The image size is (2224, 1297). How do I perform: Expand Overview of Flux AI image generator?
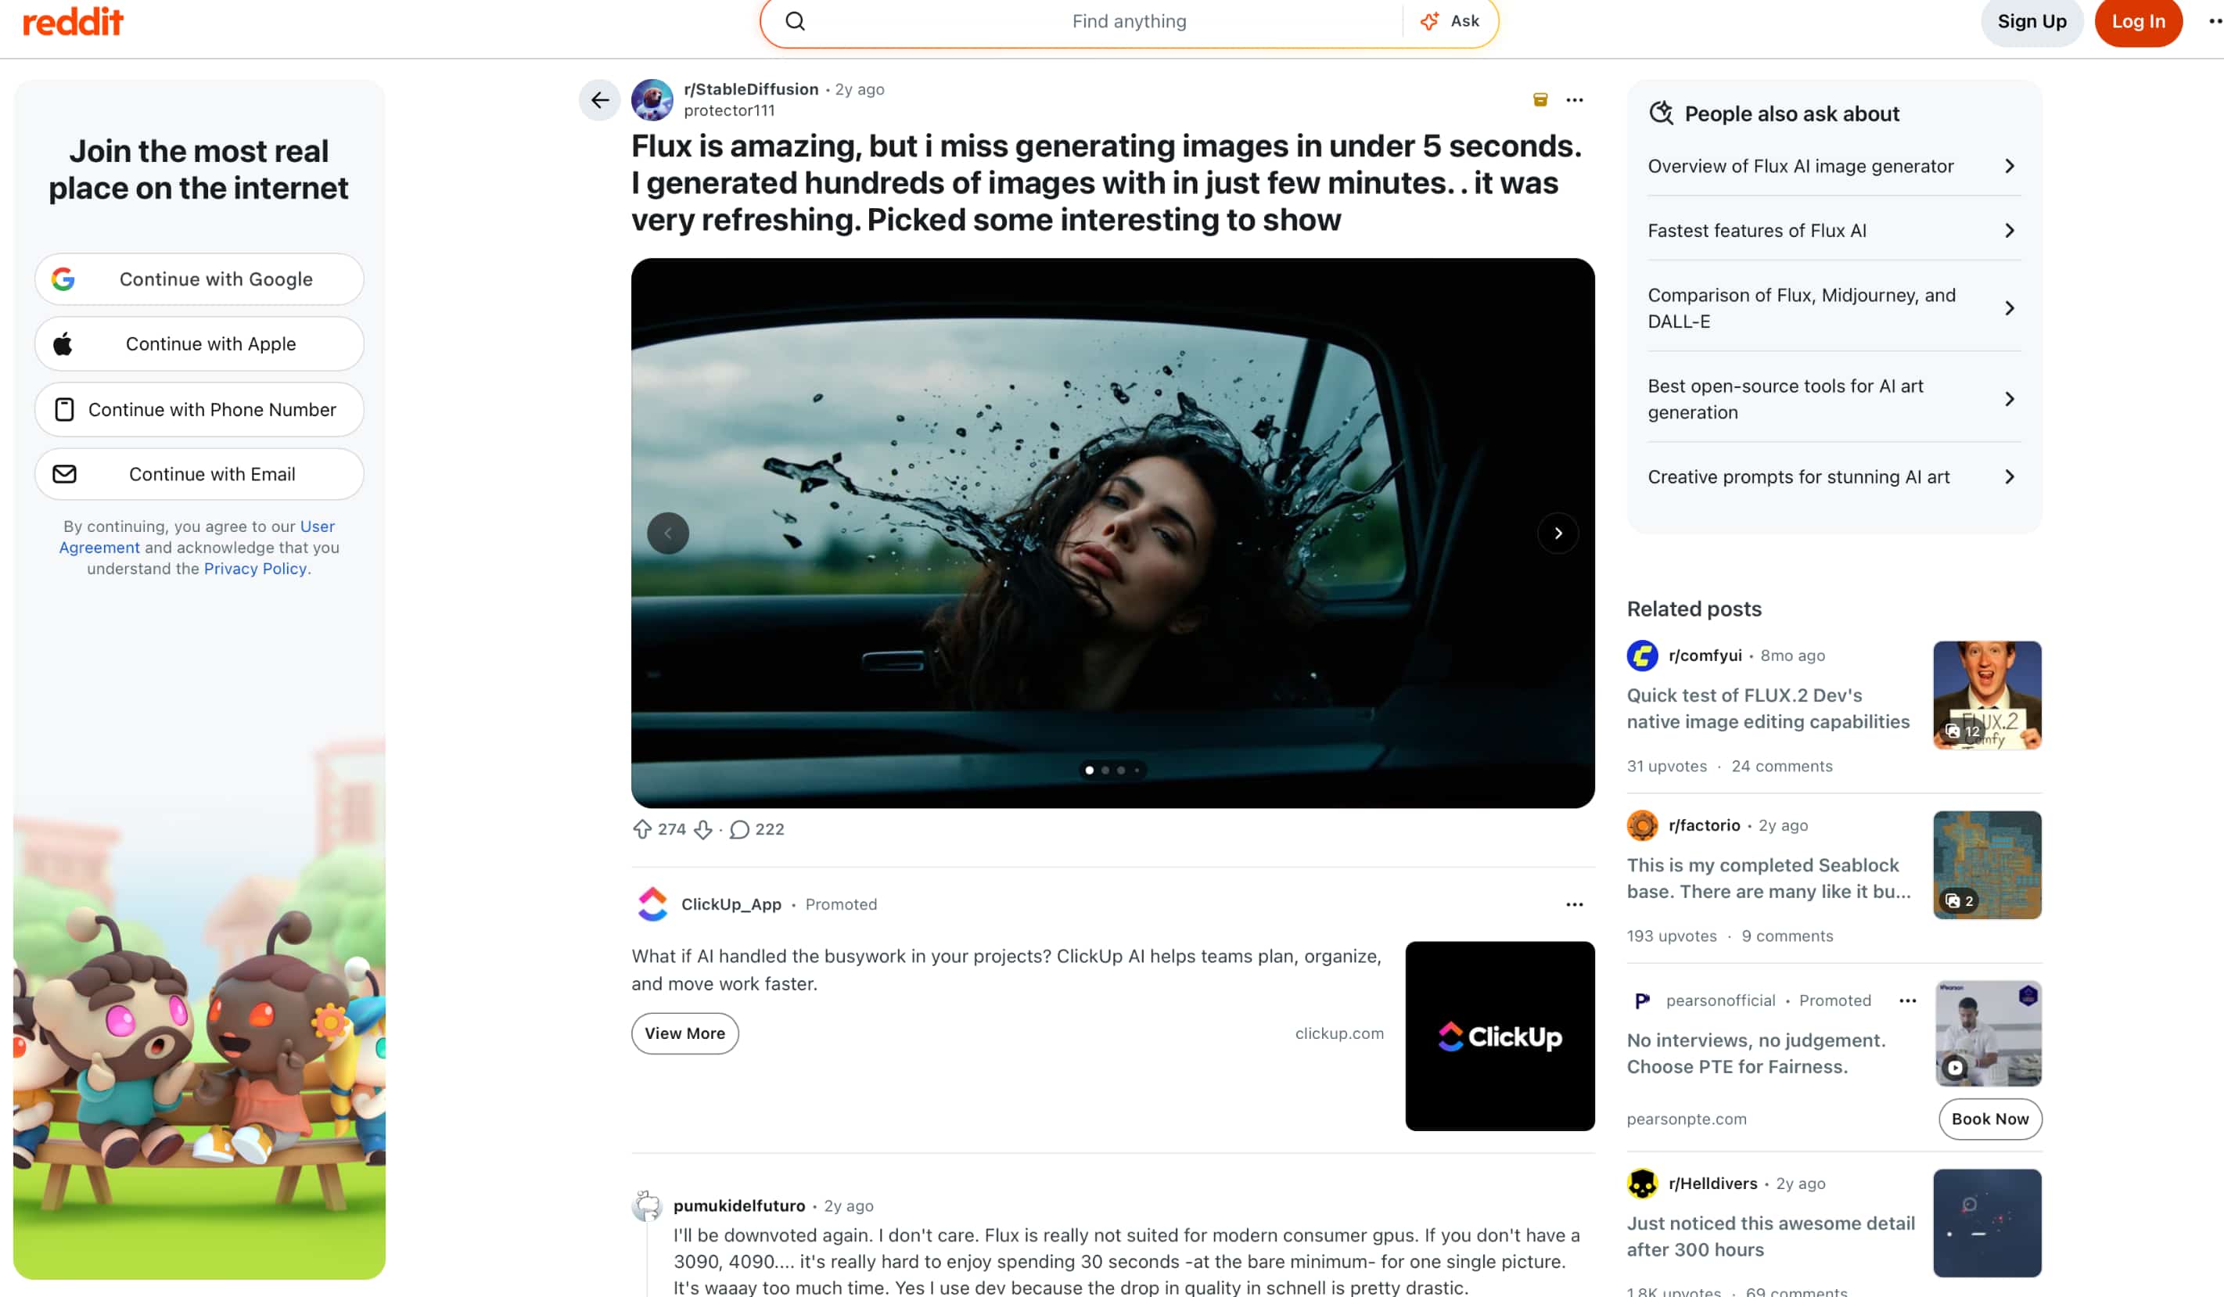tap(1834, 166)
